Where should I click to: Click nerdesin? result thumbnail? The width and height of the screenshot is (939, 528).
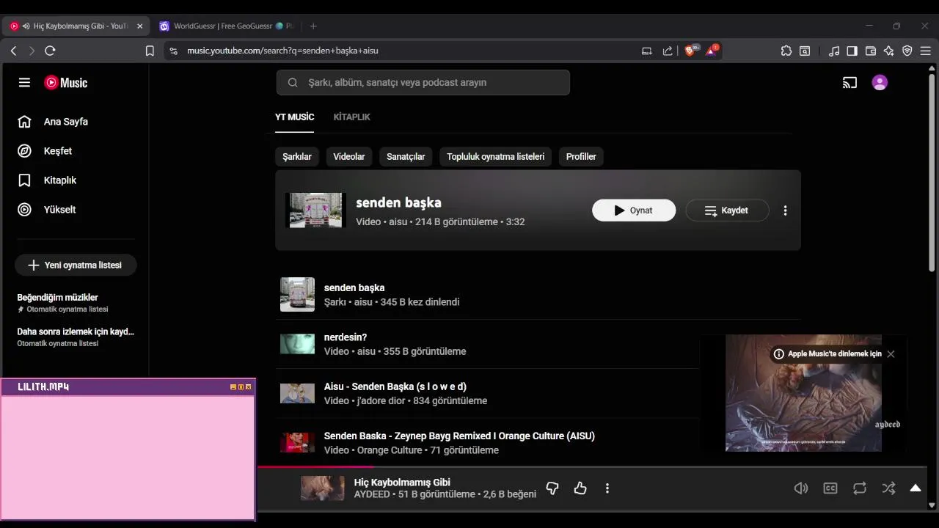click(297, 344)
